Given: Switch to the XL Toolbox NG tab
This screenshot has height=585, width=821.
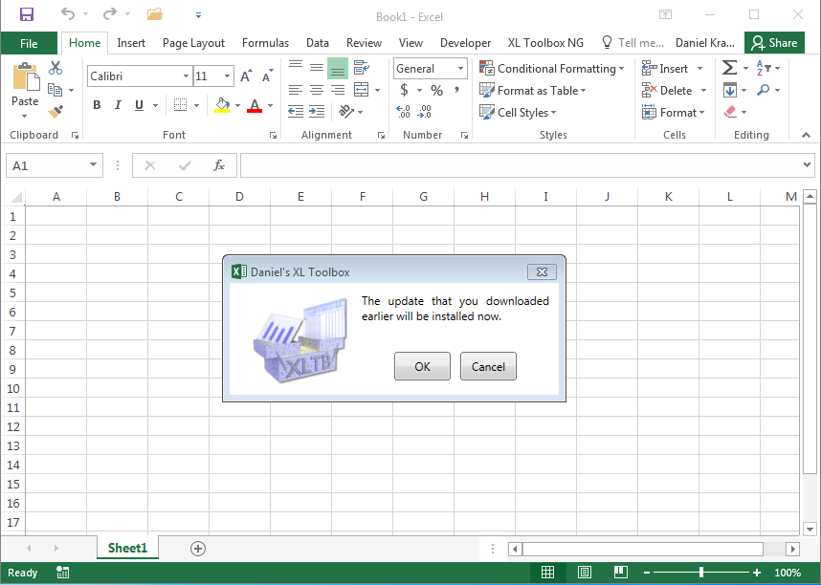Looking at the screenshot, I should 545,43.
